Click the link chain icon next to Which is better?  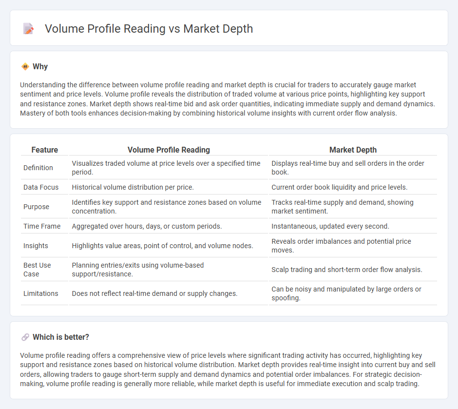tap(25, 337)
